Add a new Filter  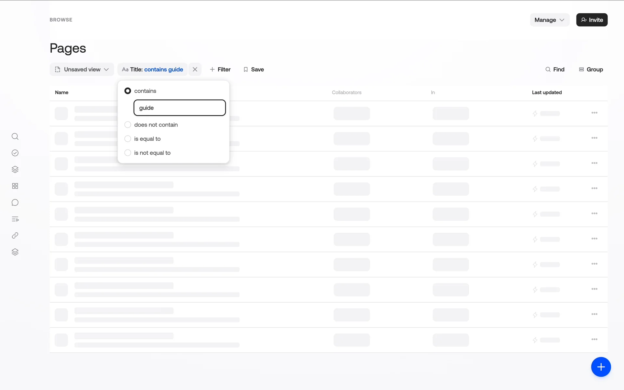[220, 69]
